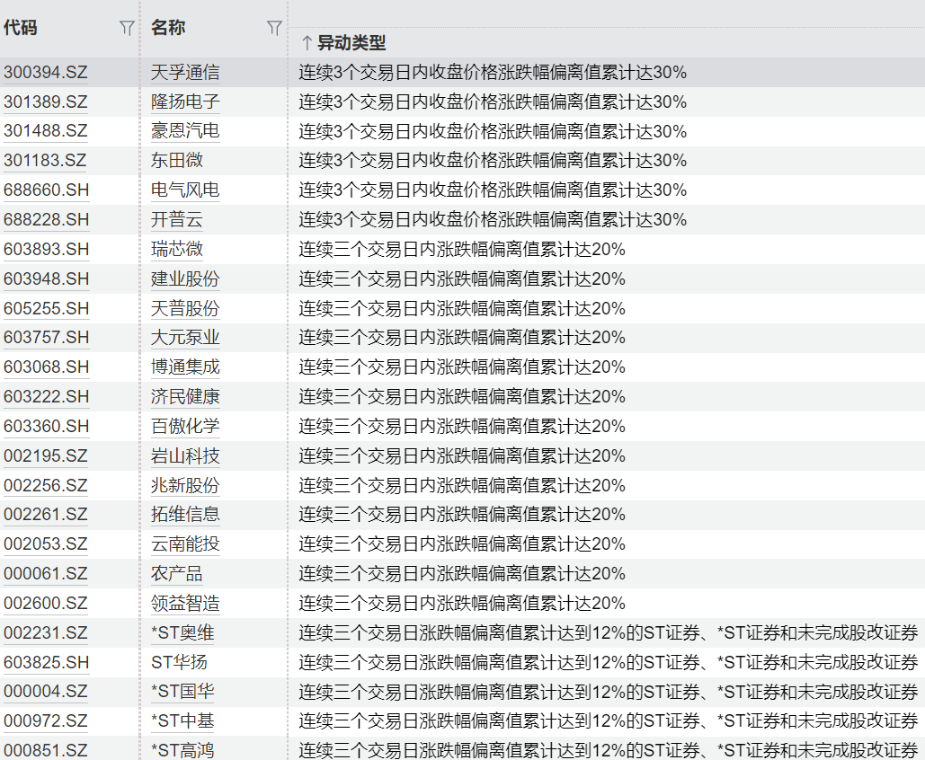Open the filter icon in 代码 column header
This screenshot has width=925, height=760.
click(x=127, y=28)
